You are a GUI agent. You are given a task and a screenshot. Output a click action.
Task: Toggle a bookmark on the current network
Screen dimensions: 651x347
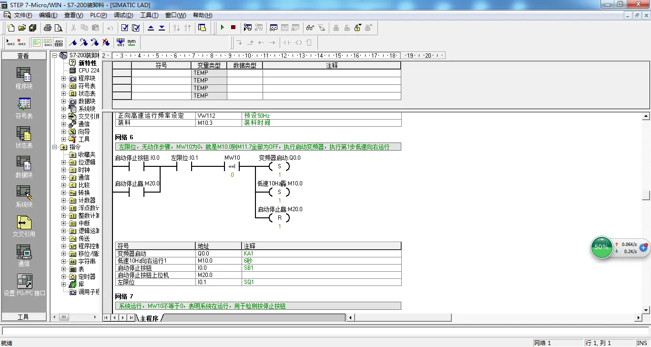tap(73, 42)
